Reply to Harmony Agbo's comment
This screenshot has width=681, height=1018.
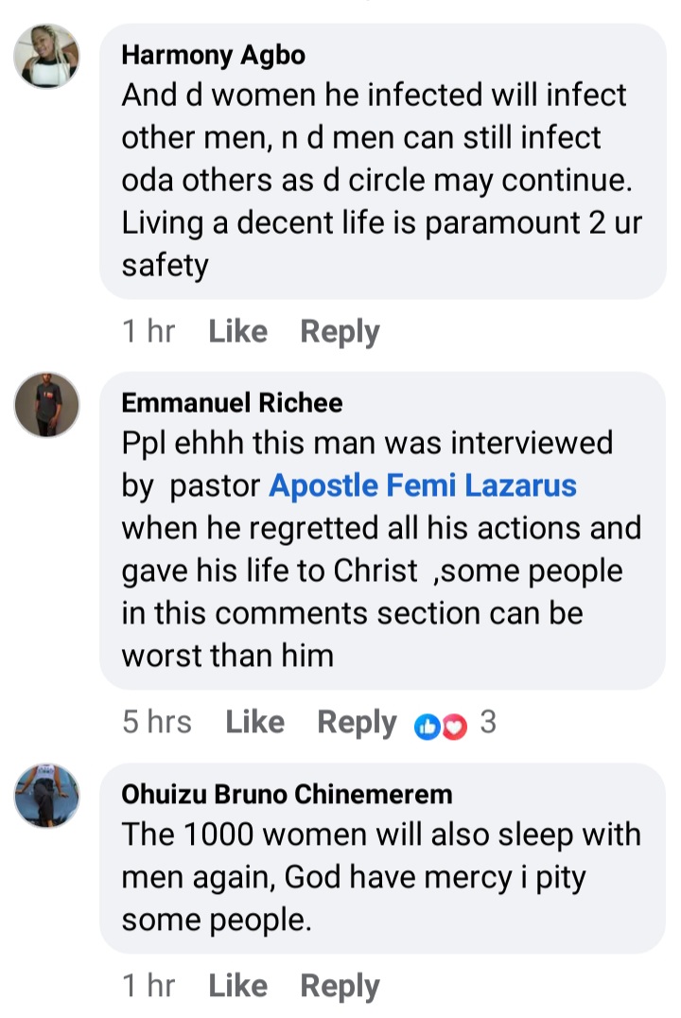[340, 332]
